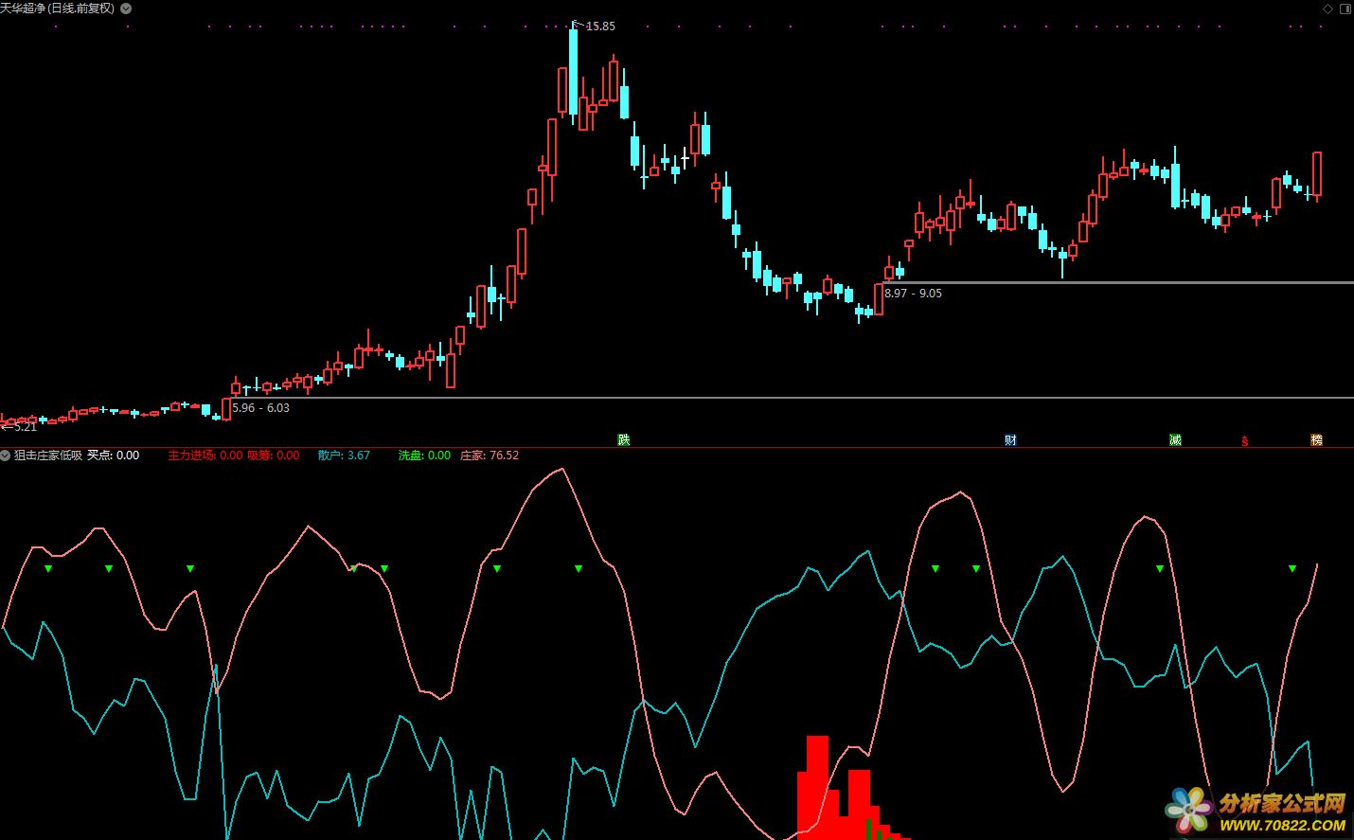Click the diamond icon at top right

point(1326,8)
